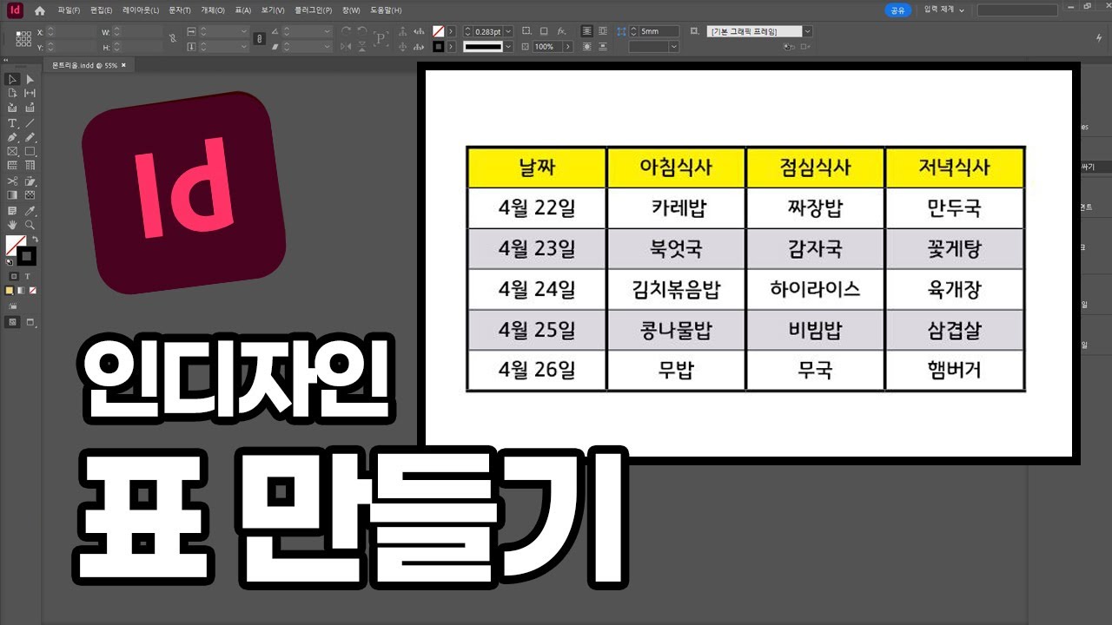Select the Pencil tool
The image size is (1112, 625).
(30, 137)
